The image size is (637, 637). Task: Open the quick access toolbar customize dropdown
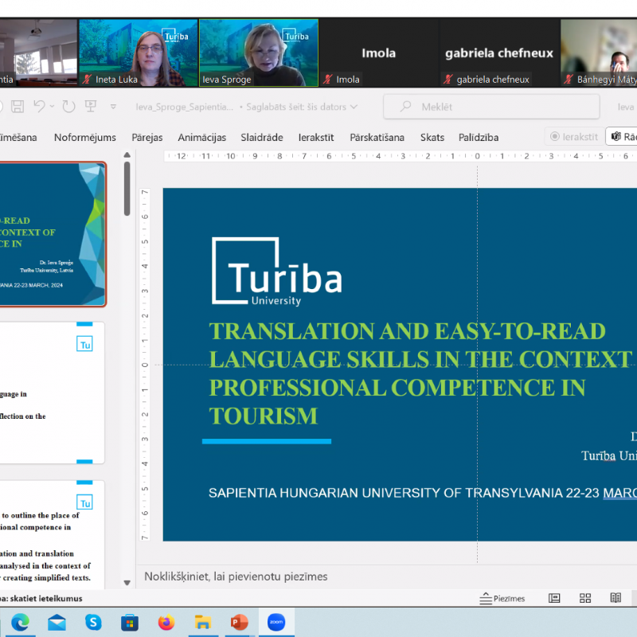point(113,107)
